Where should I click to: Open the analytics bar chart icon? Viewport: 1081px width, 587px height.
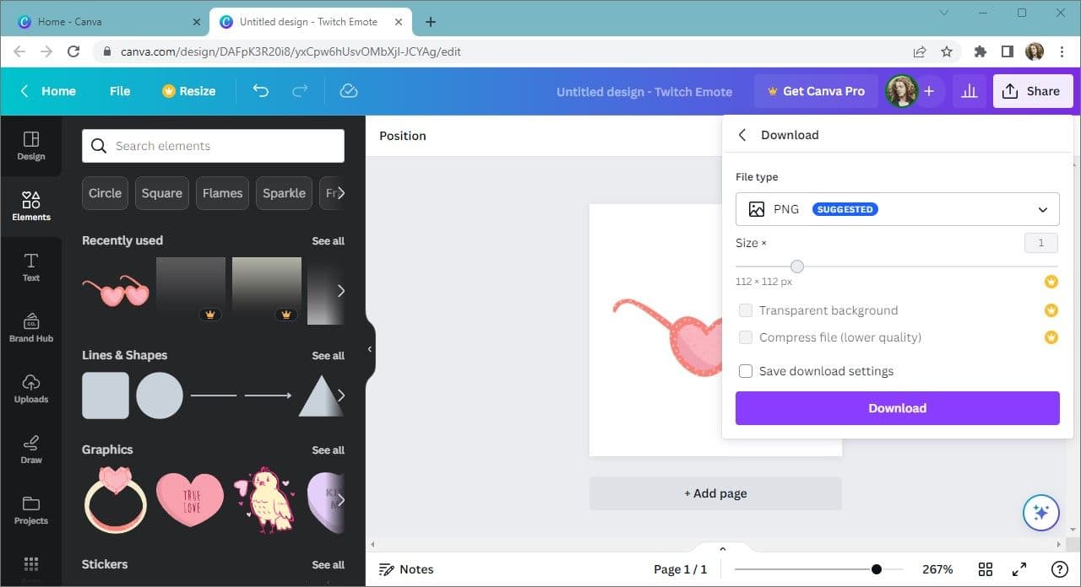coord(970,91)
